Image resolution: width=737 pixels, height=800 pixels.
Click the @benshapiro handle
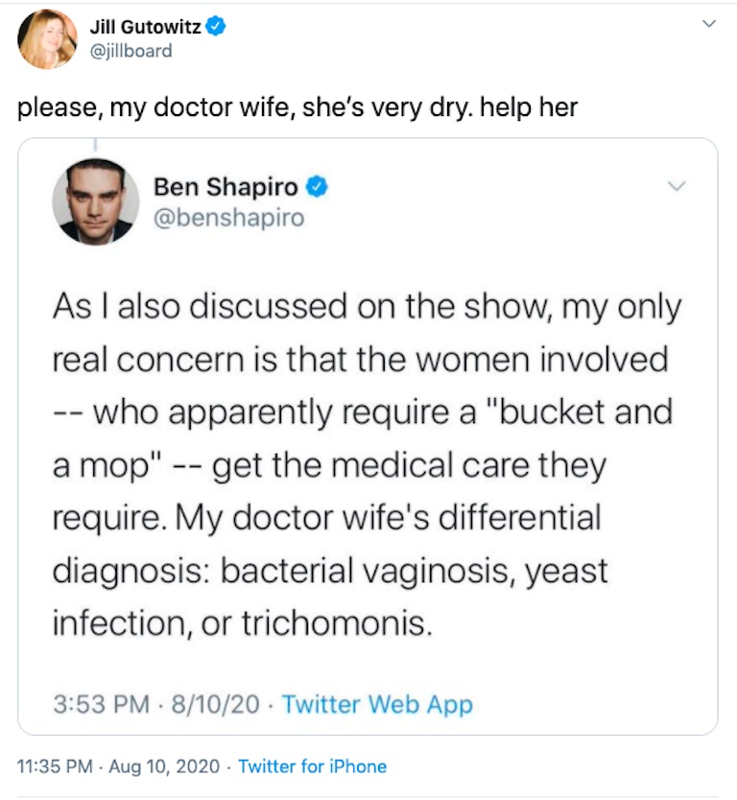228,218
